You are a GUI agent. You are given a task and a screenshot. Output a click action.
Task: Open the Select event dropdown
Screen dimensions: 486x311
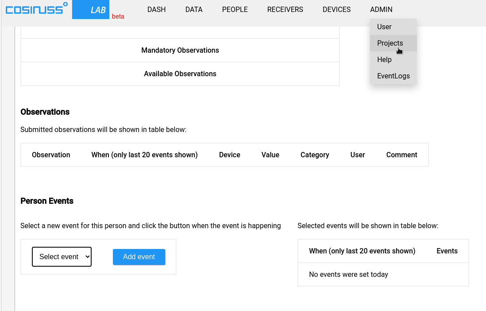62,257
